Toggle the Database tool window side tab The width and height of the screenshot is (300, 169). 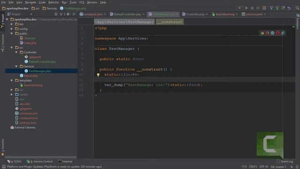(x=298, y=22)
